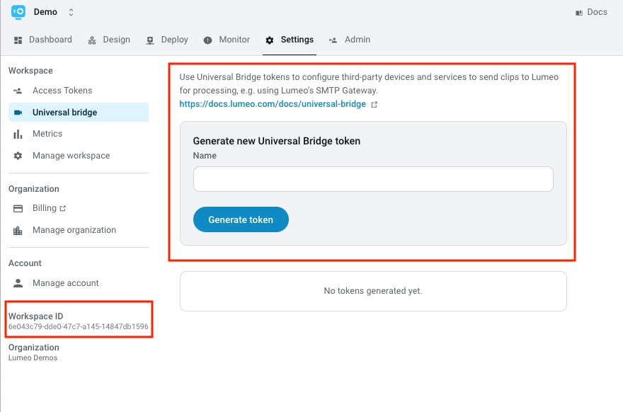Click the 'Lumeo Demos' organization name

33,358
